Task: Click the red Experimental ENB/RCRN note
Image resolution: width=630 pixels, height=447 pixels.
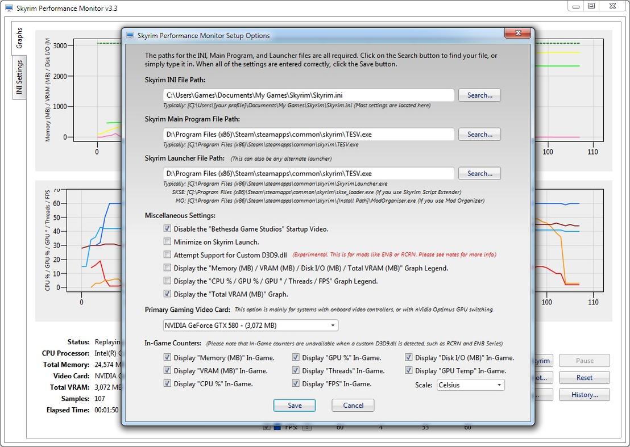Action: click(x=394, y=254)
